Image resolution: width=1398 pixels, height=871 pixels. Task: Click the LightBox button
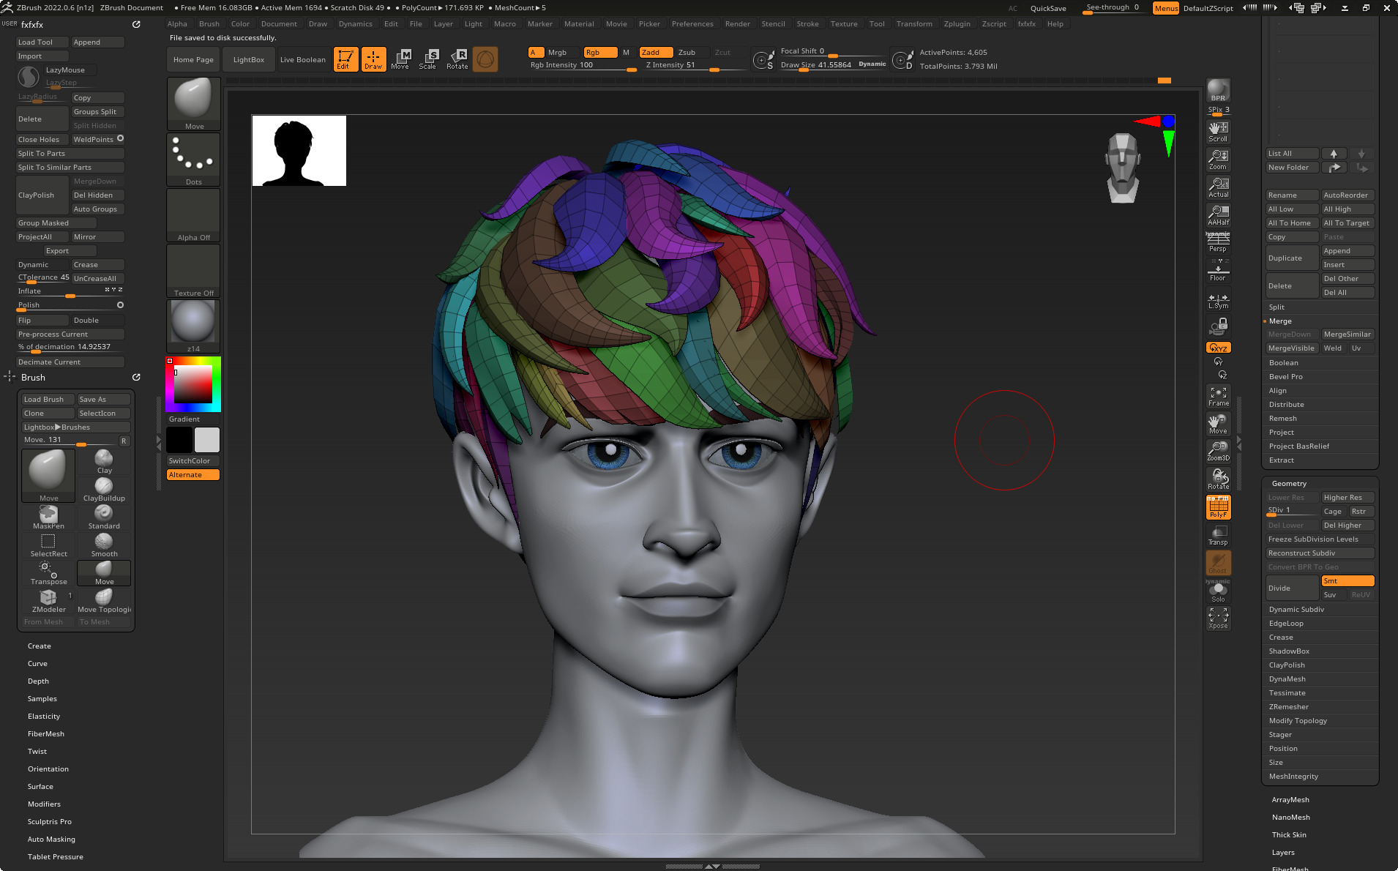point(249,59)
